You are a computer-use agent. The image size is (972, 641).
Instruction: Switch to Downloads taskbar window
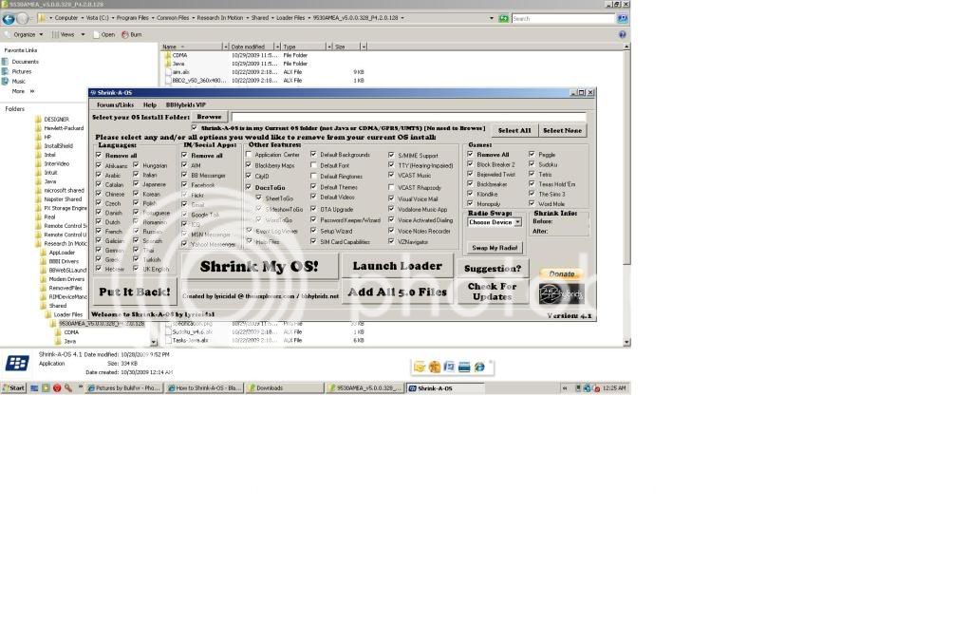click(x=285, y=388)
